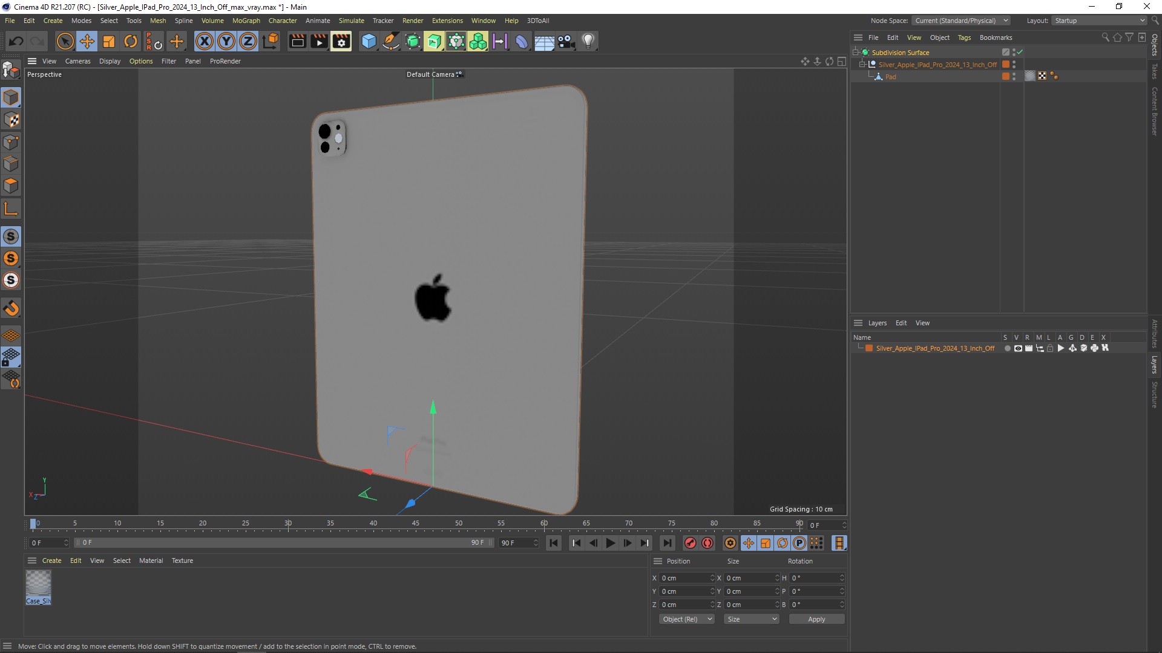The width and height of the screenshot is (1162, 653).
Task: Click the Rotation H input field
Action: [817, 578]
